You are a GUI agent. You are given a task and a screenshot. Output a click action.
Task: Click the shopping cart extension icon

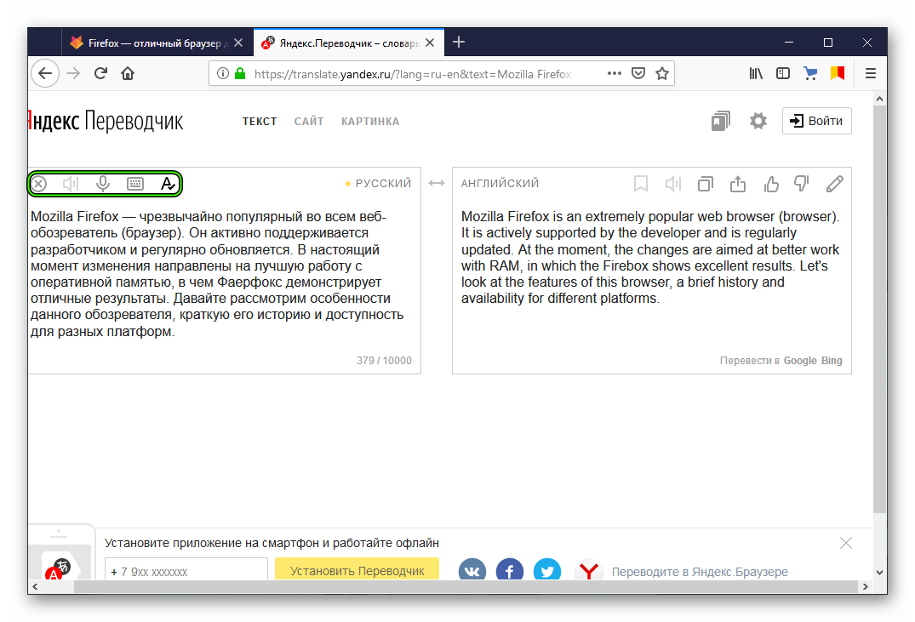[810, 73]
